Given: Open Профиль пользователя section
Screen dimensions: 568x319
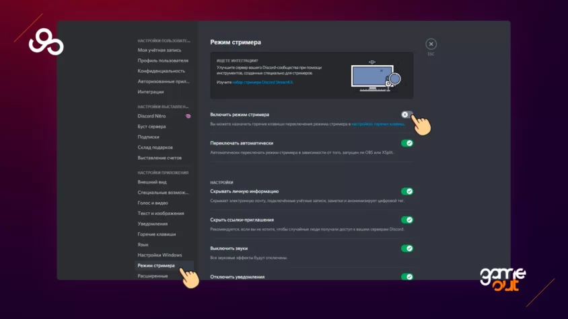Looking at the screenshot, I should coord(163,60).
